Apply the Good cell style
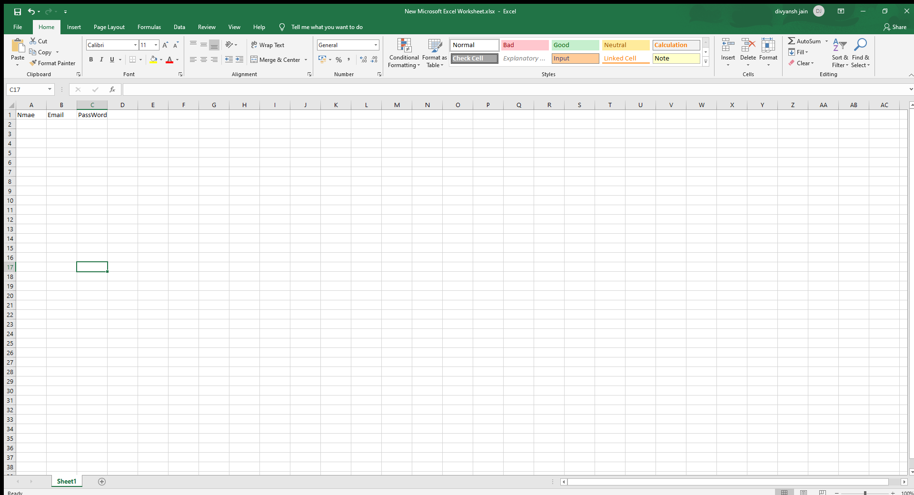 coord(576,45)
